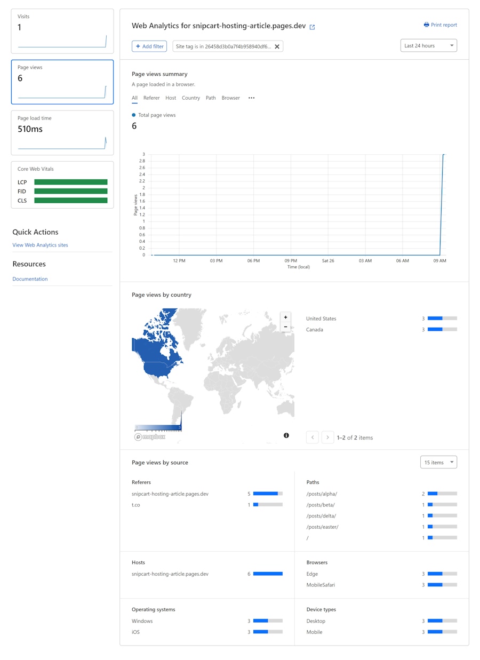
Task: Click the iOS operating system row
Action: pyautogui.click(x=207, y=632)
